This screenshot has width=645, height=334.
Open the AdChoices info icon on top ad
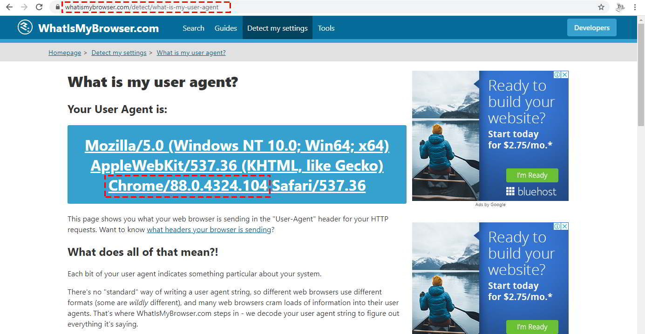point(557,75)
